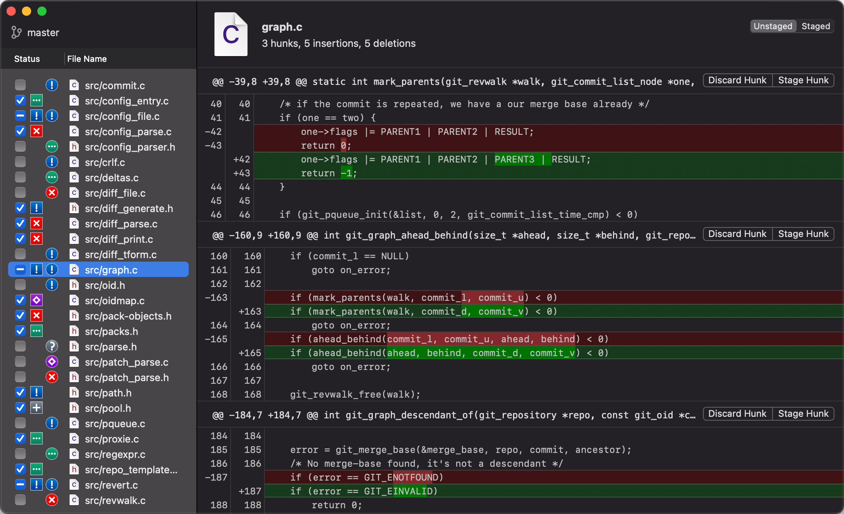Switch to the Unstaged view
This screenshot has width=844, height=514.
[773, 26]
